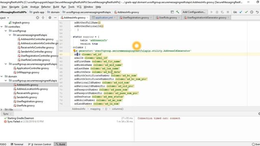The height and width of the screenshot is (146, 260).
Task: Open the Code menu
Action: pyautogui.click(x=24, y=7)
